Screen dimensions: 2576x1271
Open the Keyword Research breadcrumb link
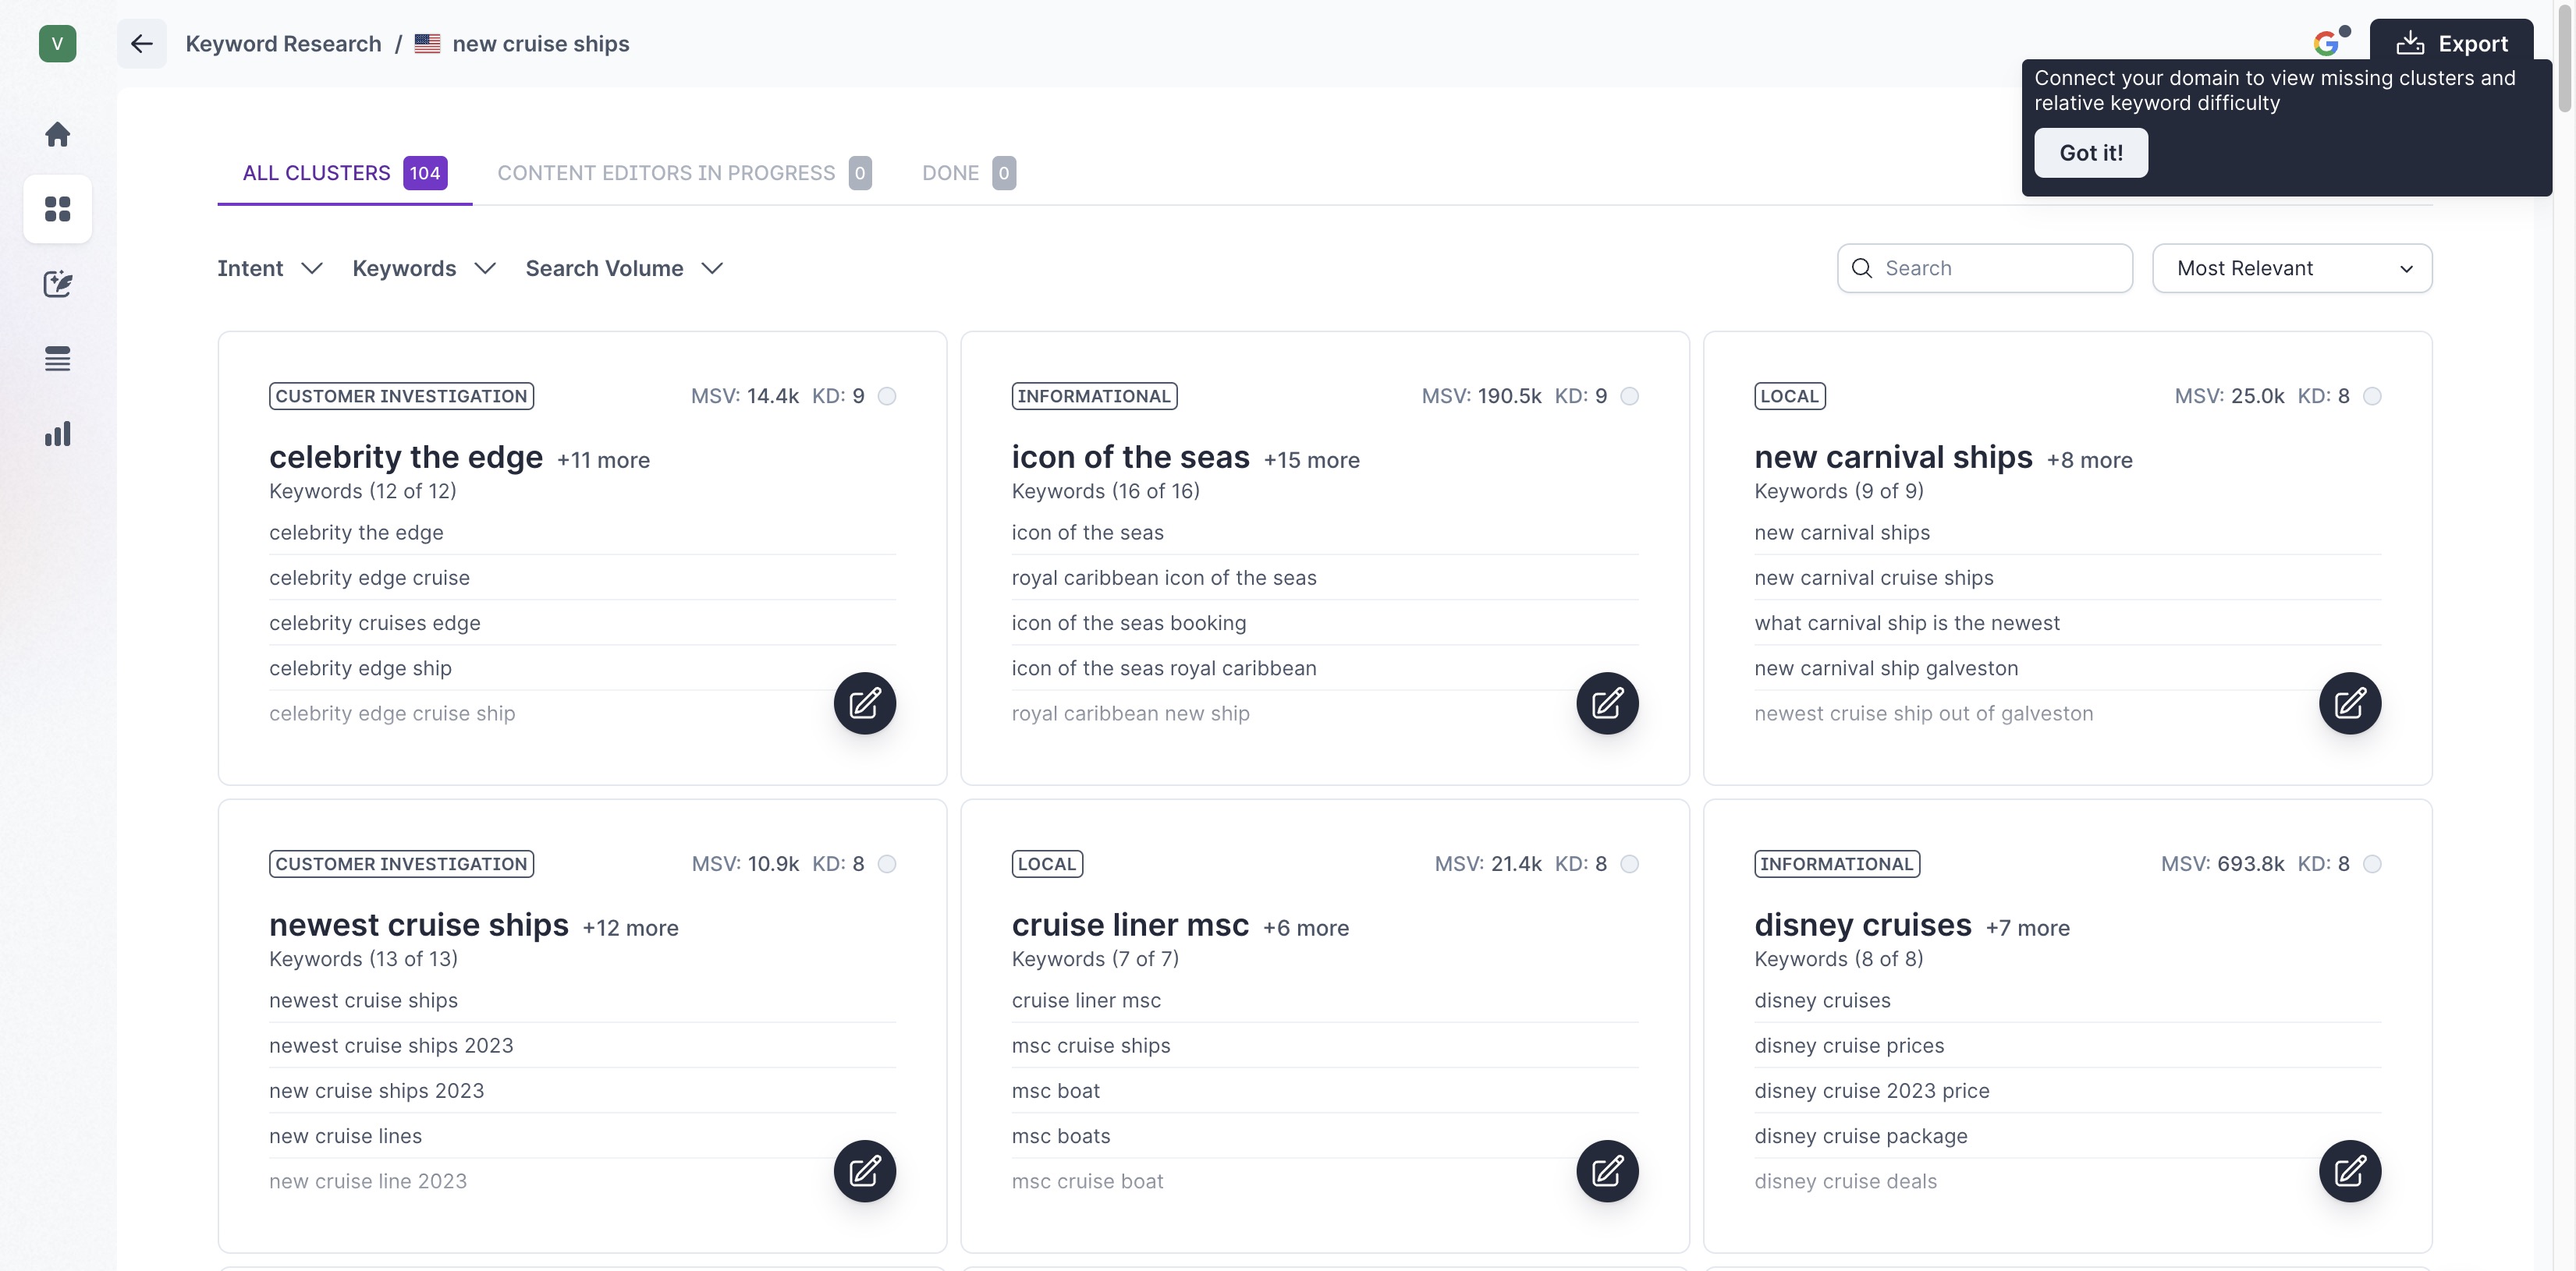283,43
